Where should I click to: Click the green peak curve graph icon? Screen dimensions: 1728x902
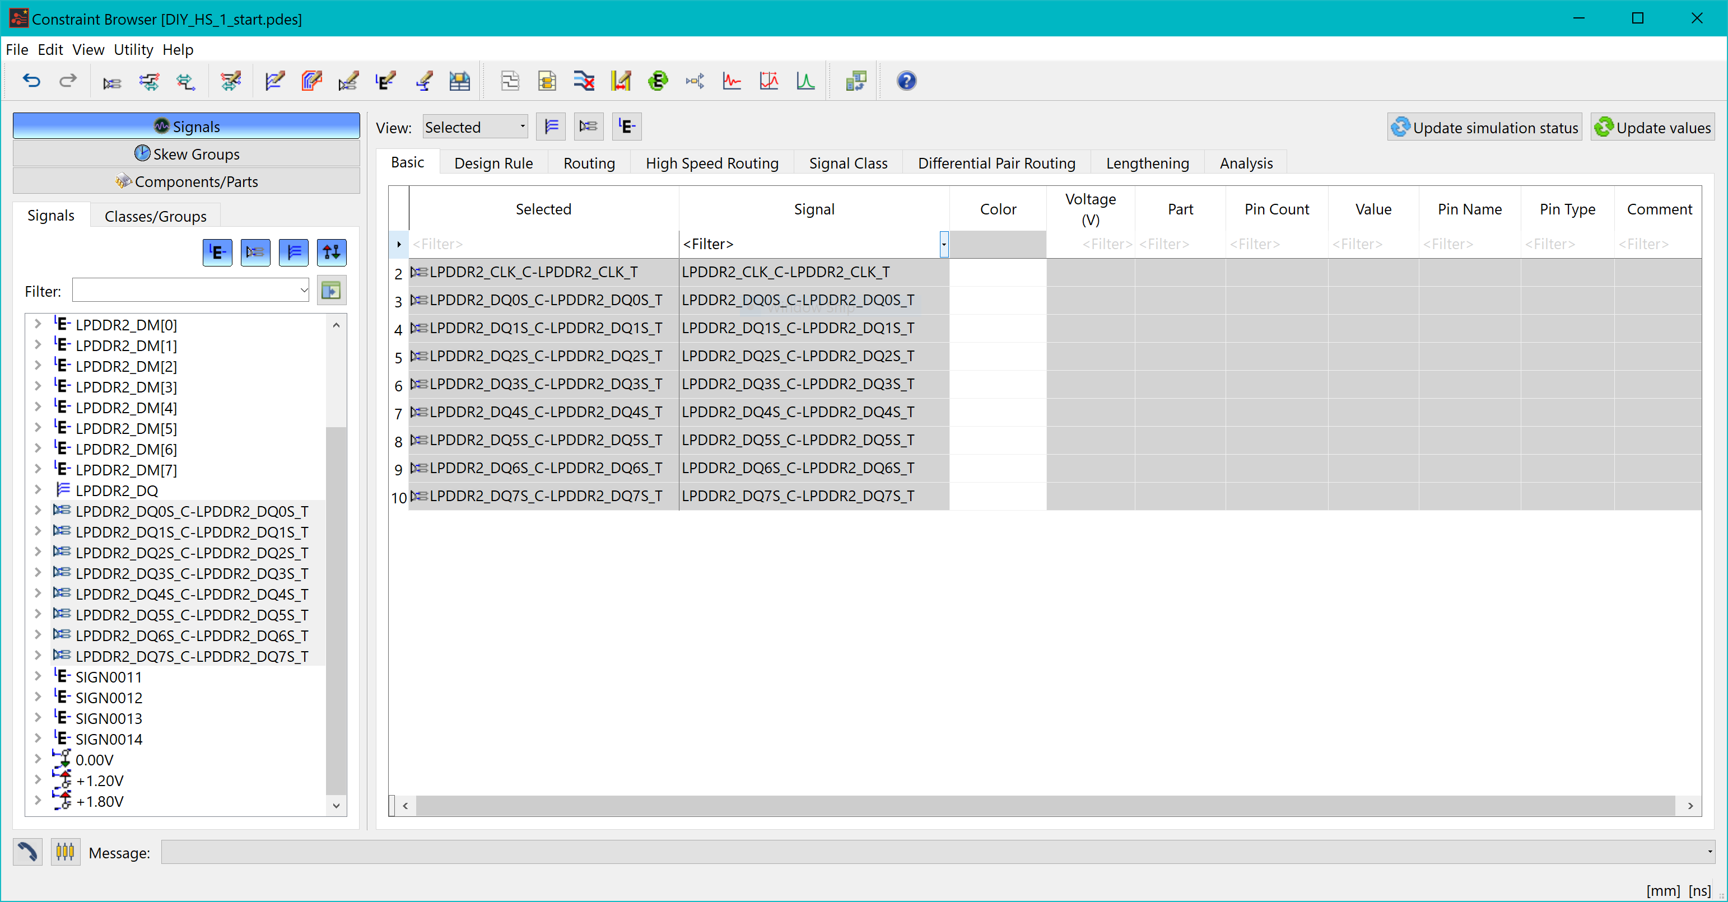point(805,82)
